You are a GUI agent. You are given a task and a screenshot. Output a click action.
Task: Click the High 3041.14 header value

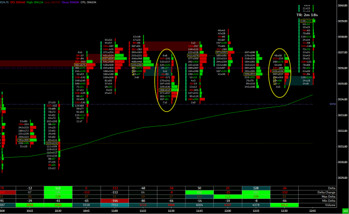pyautogui.click(x=35, y=2)
